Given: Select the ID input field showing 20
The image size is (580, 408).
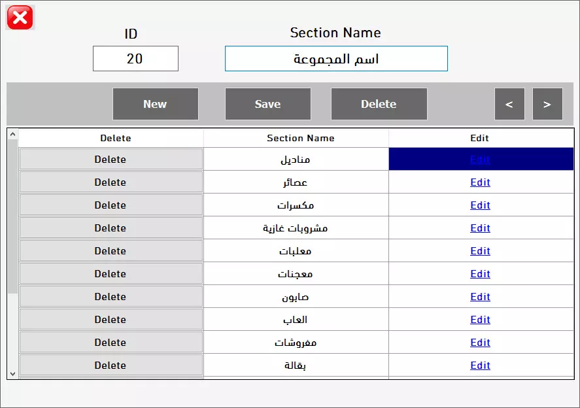Looking at the screenshot, I should tap(135, 58).
